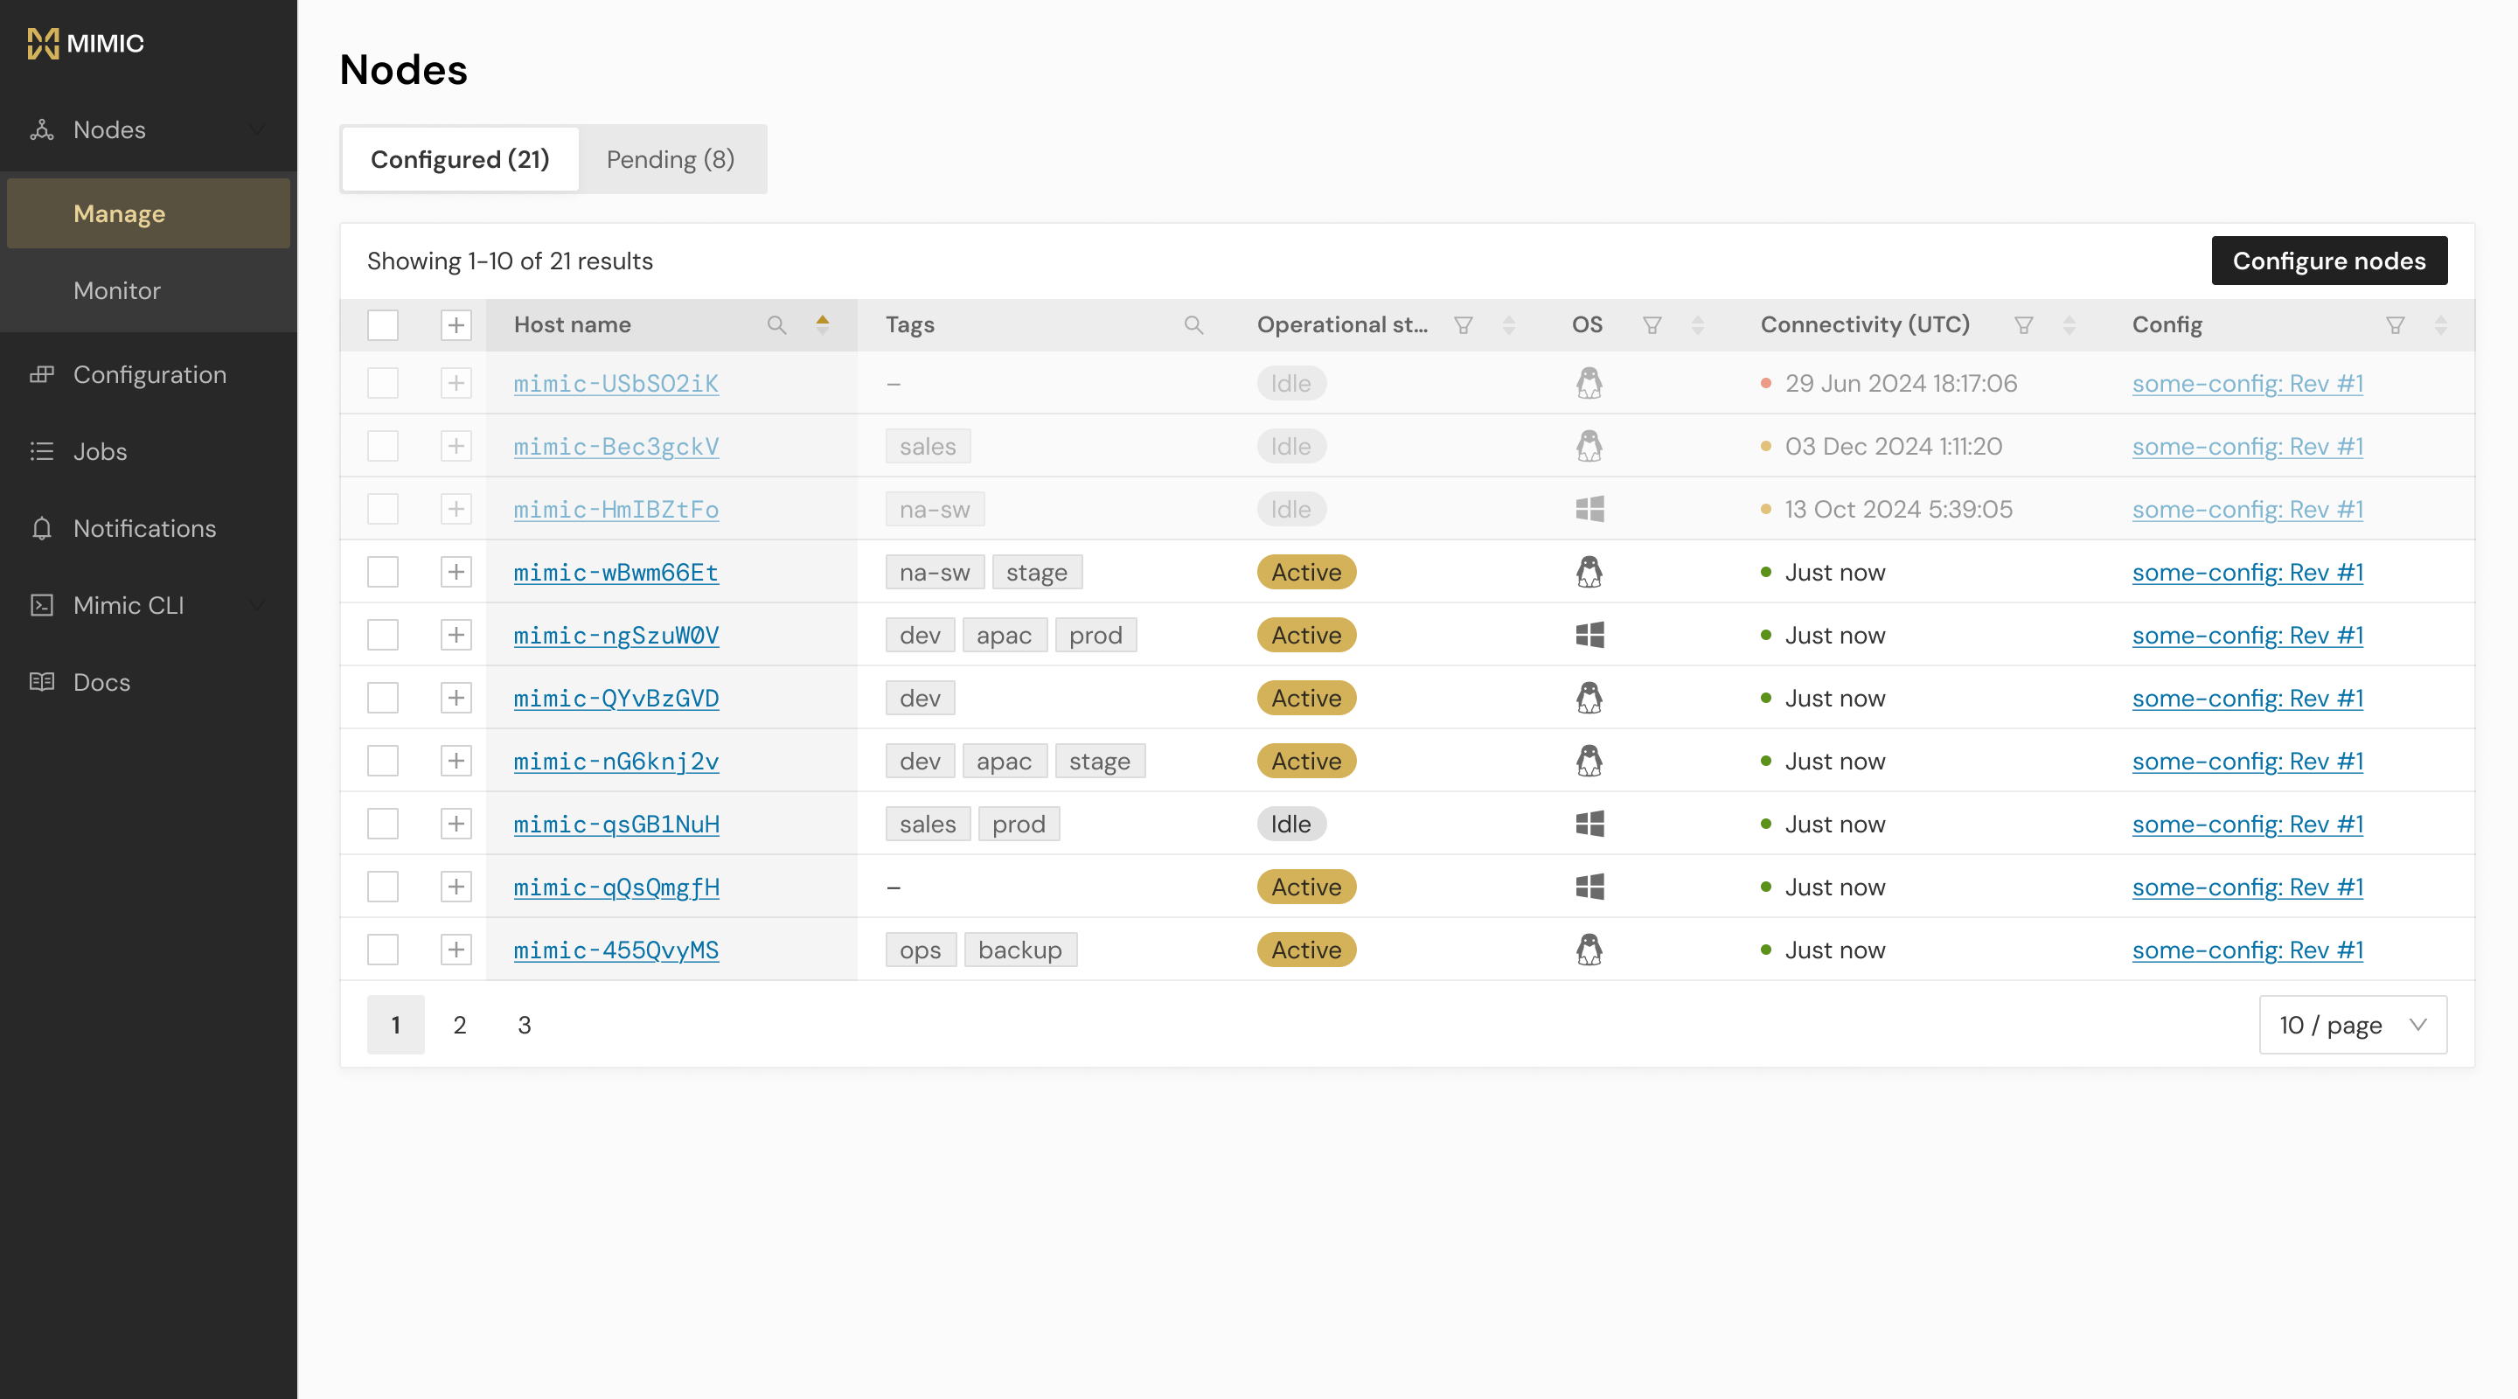
Task: Click the Mimic logo icon
Action: [43, 43]
